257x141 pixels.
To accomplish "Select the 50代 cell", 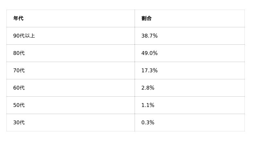I will (19, 105).
